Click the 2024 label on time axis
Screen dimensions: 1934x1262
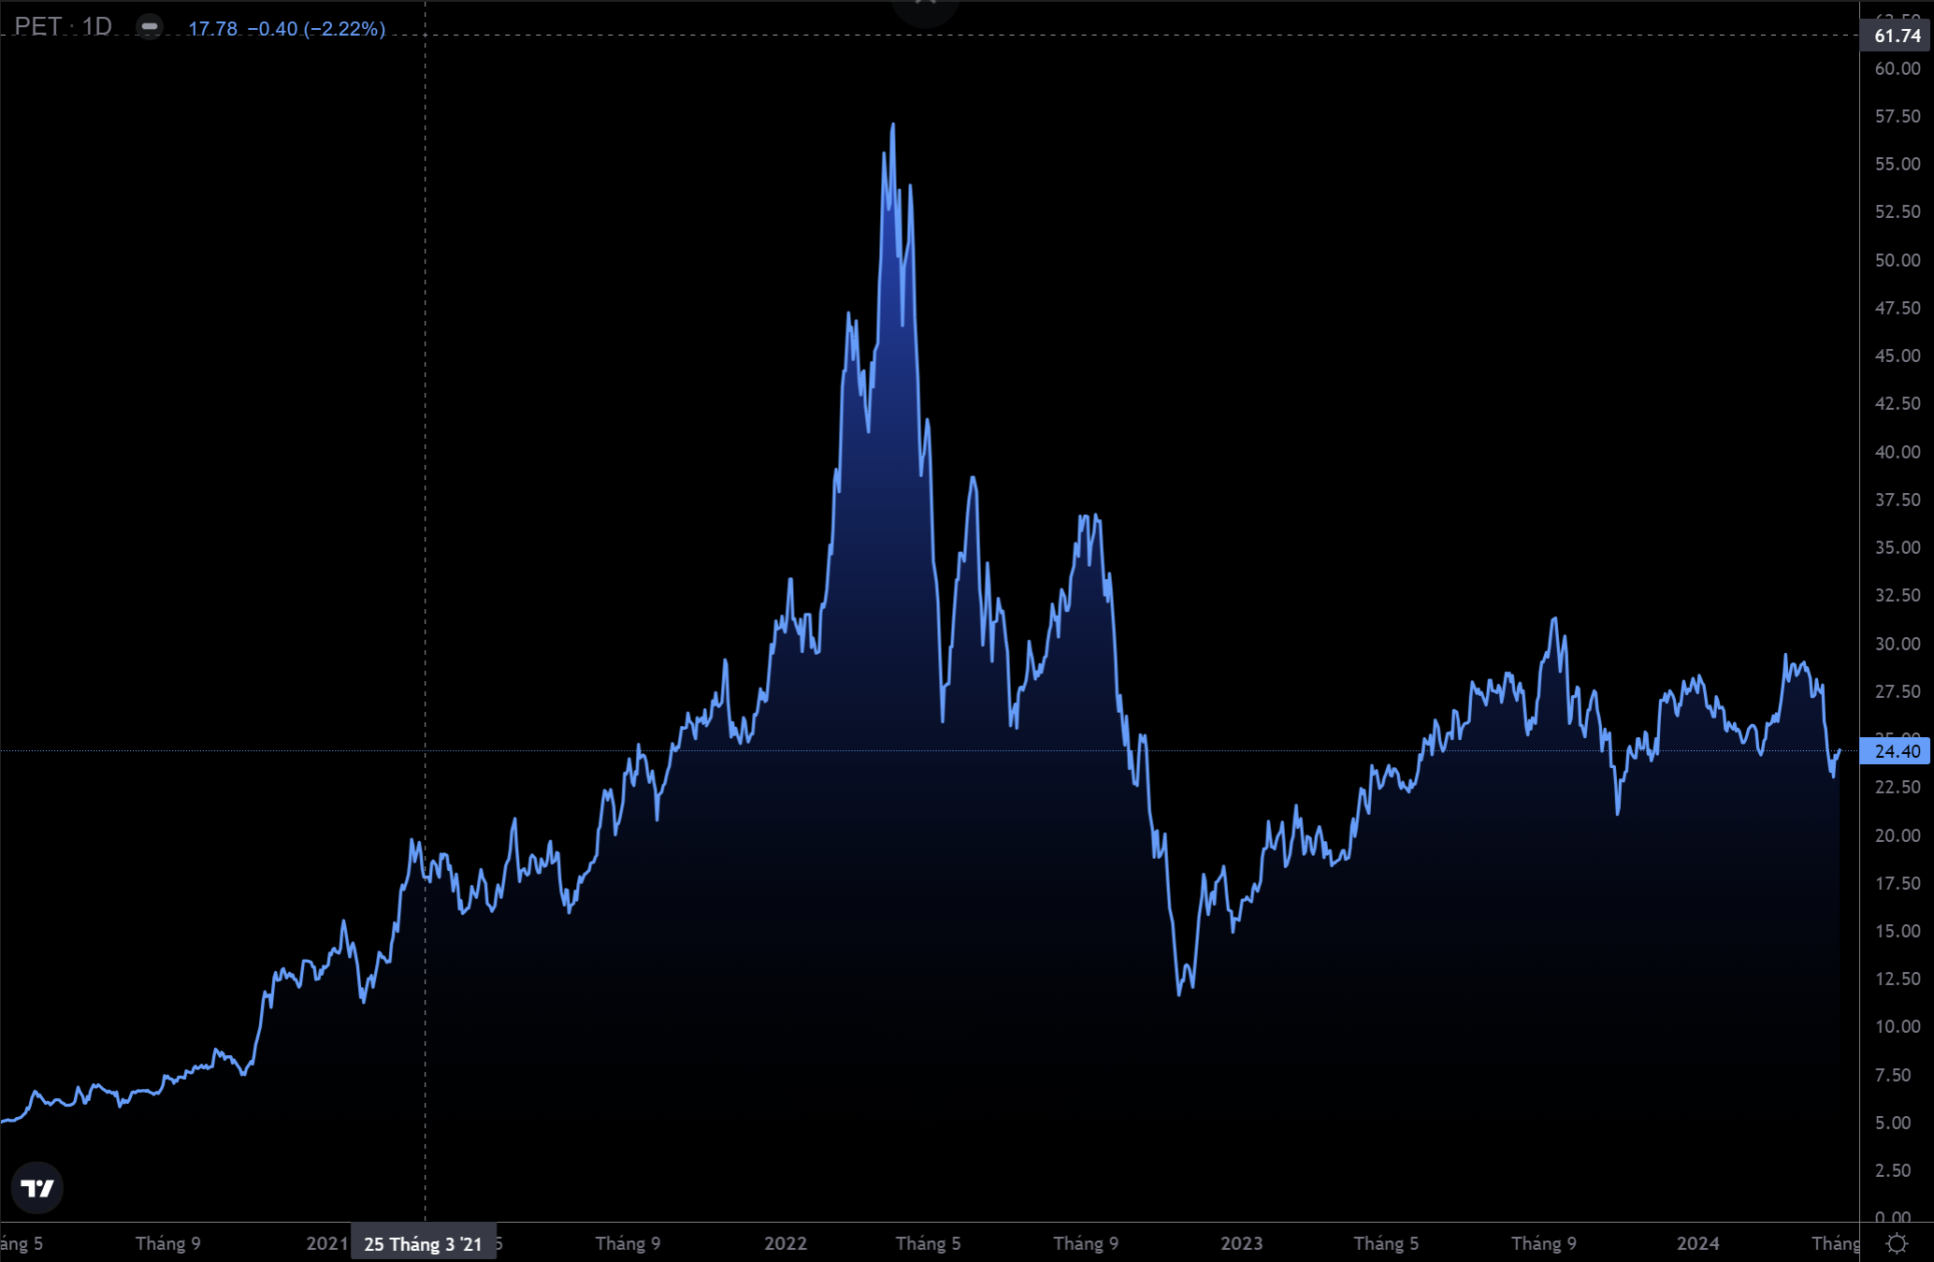tap(1697, 1243)
